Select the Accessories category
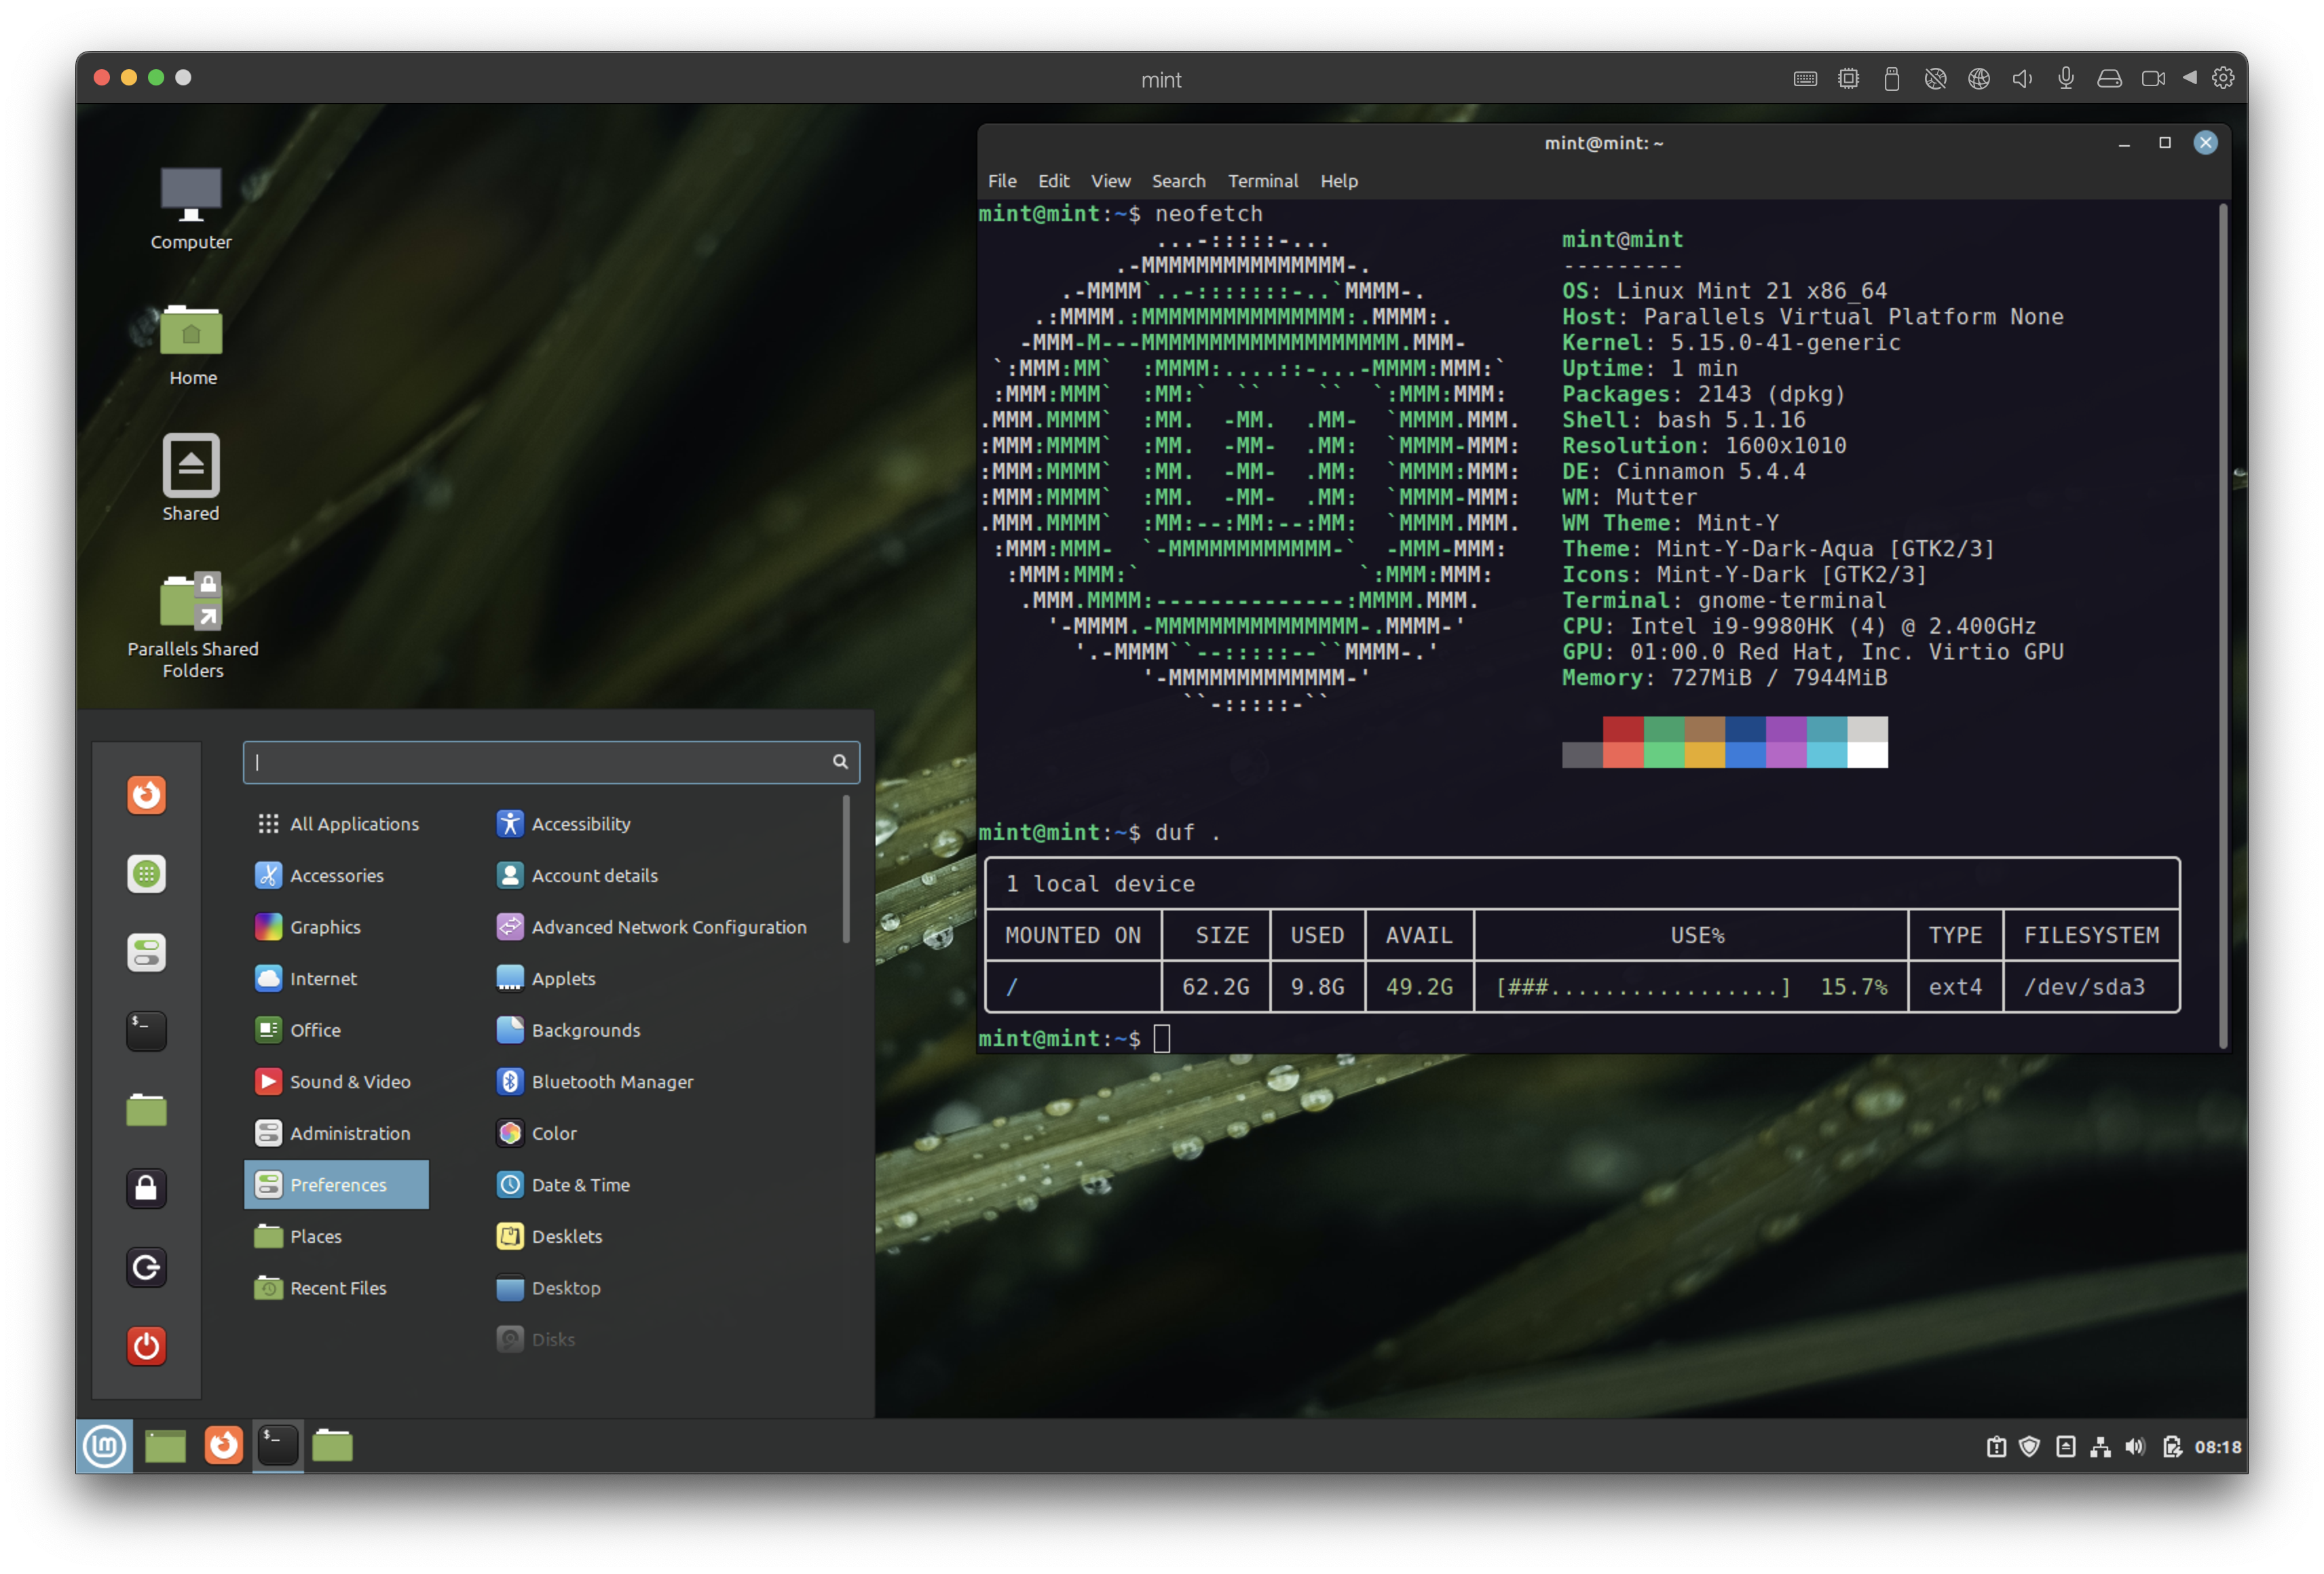This screenshot has width=2324, height=1574. [x=337, y=875]
